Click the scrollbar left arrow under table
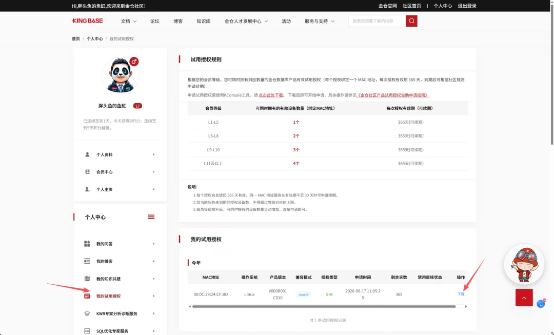Screen dimensions: 554x335 click(190, 306)
